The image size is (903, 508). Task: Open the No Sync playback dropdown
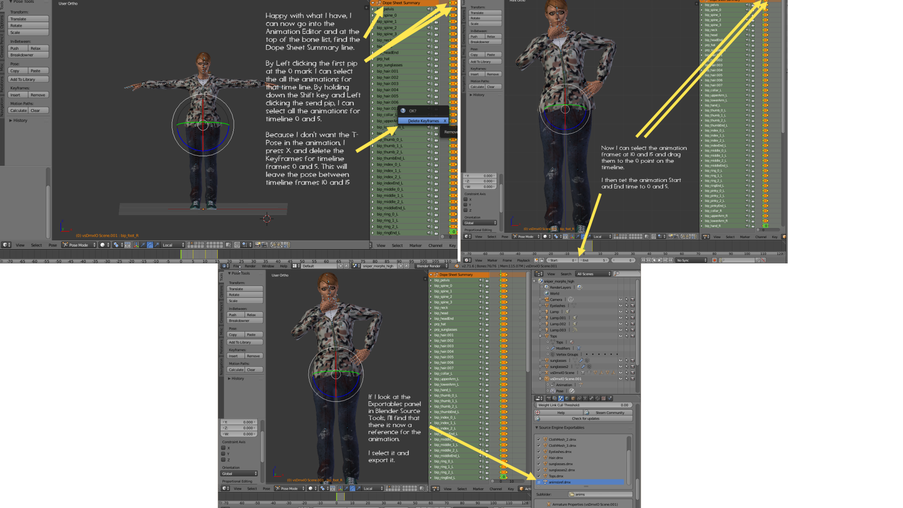691,260
